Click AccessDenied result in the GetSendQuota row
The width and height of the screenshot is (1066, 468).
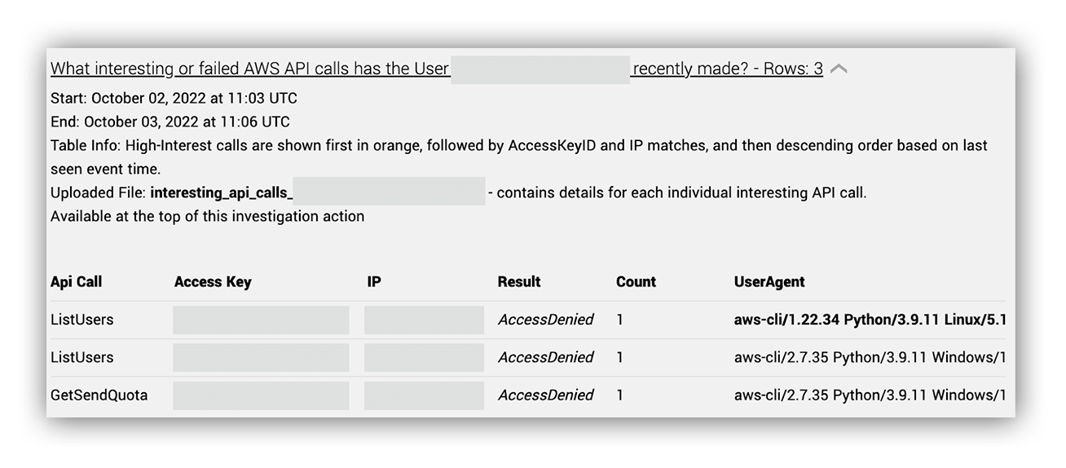(x=546, y=395)
